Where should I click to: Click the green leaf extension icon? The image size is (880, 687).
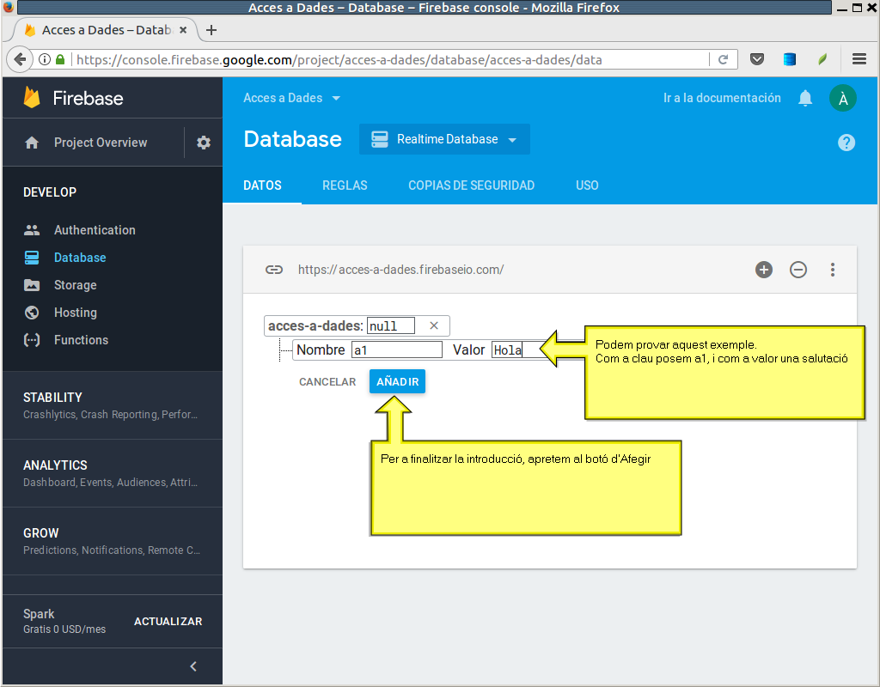click(822, 59)
